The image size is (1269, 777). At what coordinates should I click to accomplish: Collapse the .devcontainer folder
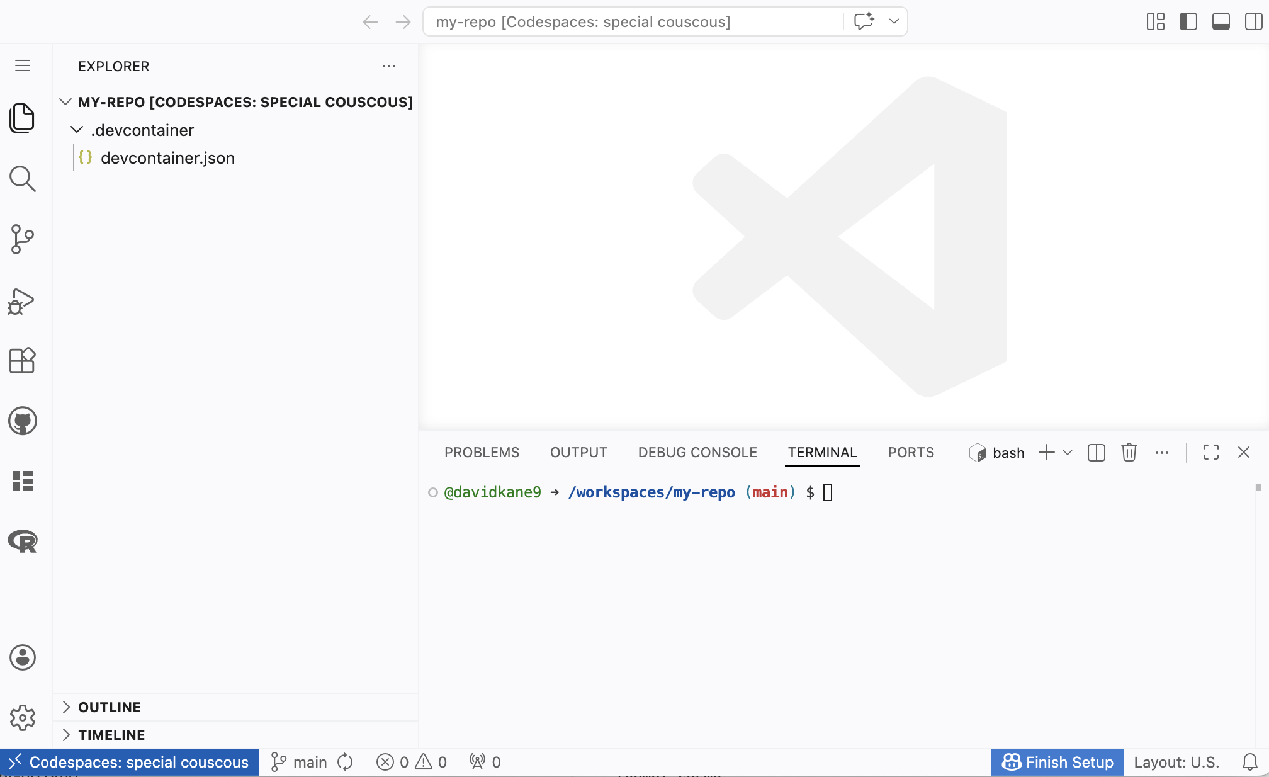(77, 130)
